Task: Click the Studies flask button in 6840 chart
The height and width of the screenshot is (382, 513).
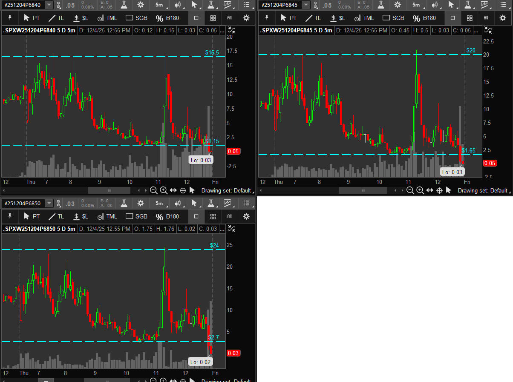Action: pos(124,5)
